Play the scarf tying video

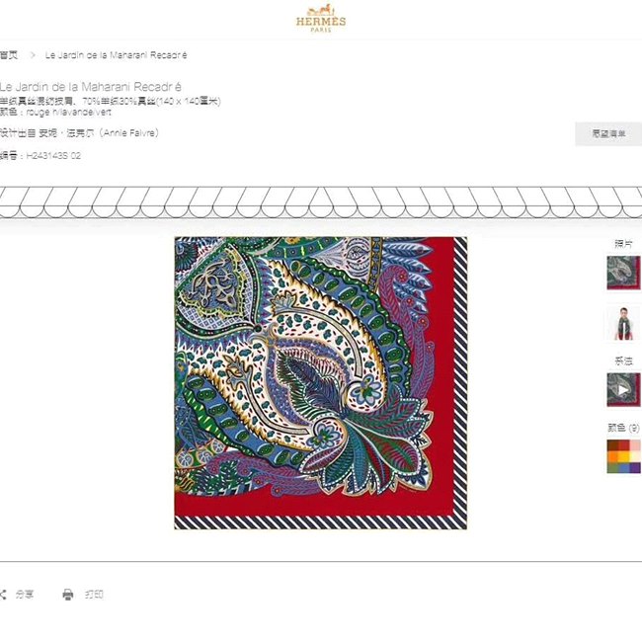click(623, 389)
